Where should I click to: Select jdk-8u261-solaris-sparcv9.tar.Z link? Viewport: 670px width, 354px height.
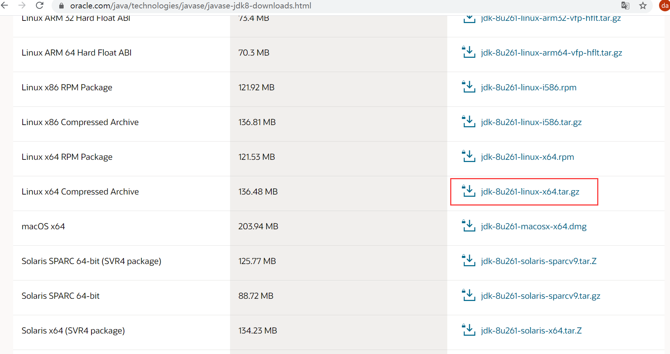[x=539, y=261]
